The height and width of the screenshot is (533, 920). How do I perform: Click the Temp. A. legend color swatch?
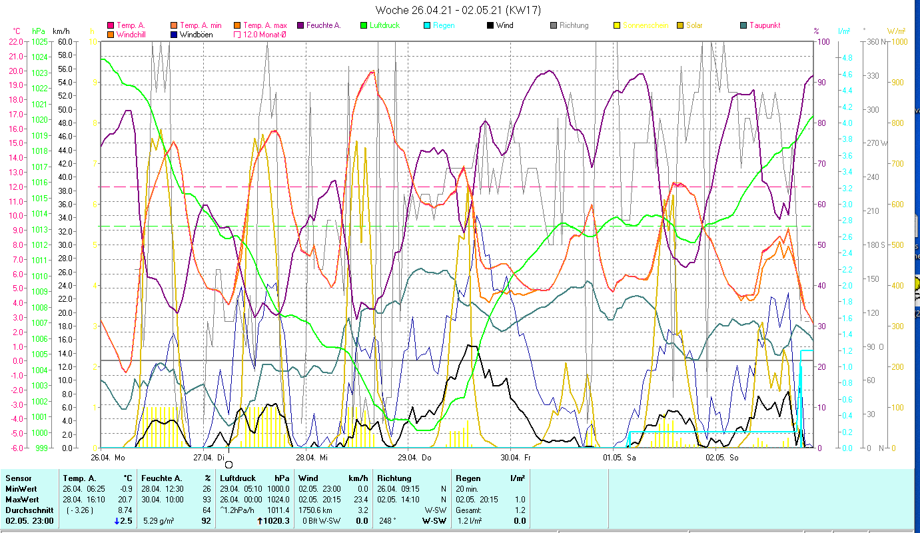111,25
